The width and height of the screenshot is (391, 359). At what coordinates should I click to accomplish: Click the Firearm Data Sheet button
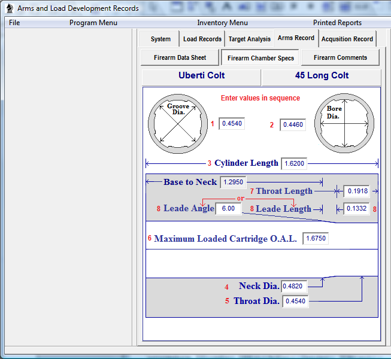tap(180, 57)
